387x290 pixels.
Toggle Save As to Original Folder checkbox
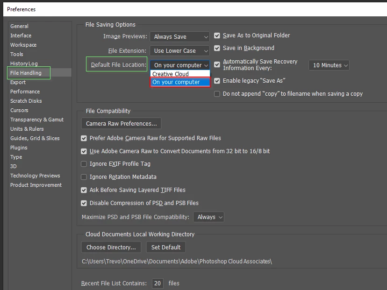[x=217, y=35]
